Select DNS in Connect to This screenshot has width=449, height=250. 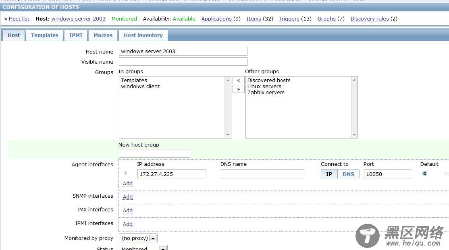click(x=348, y=174)
